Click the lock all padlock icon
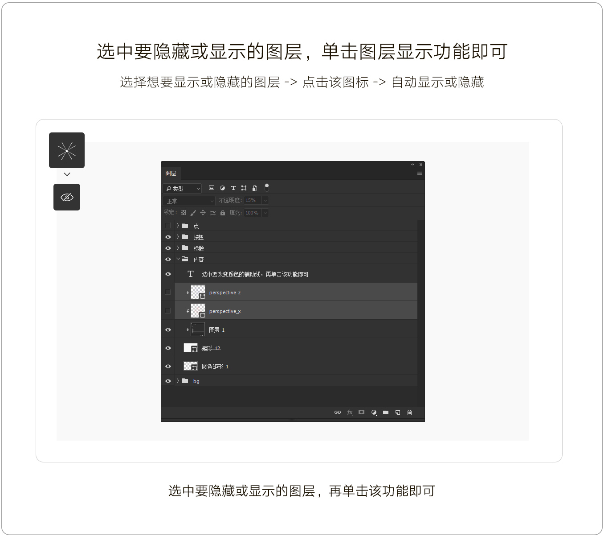 coord(223,213)
